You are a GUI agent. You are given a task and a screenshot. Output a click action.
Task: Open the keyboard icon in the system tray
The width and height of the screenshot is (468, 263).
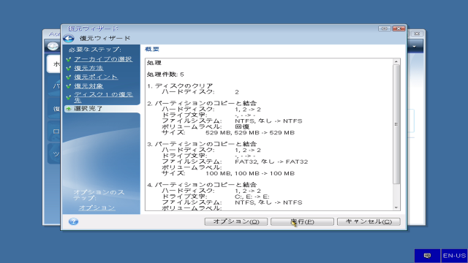click(x=427, y=256)
